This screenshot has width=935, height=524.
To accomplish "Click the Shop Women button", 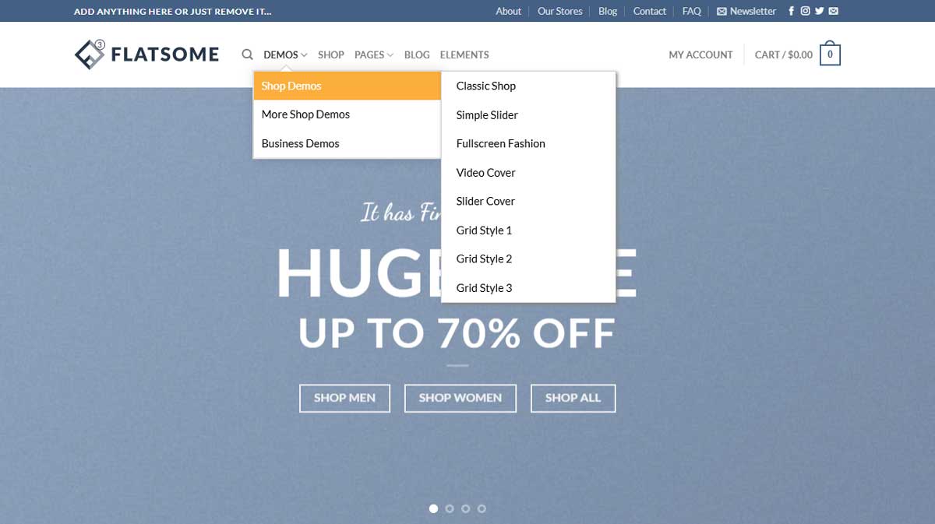I will click(460, 398).
